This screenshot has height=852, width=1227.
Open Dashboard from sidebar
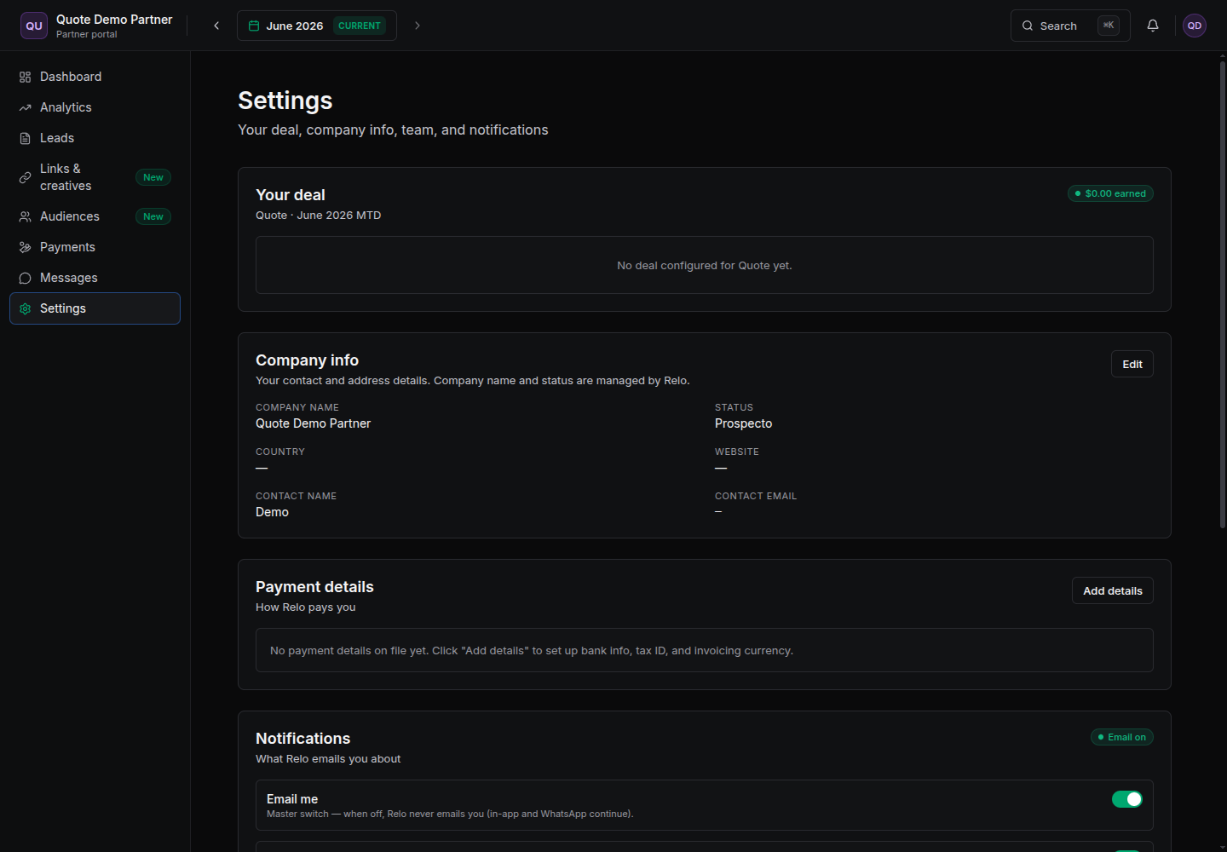[95, 77]
